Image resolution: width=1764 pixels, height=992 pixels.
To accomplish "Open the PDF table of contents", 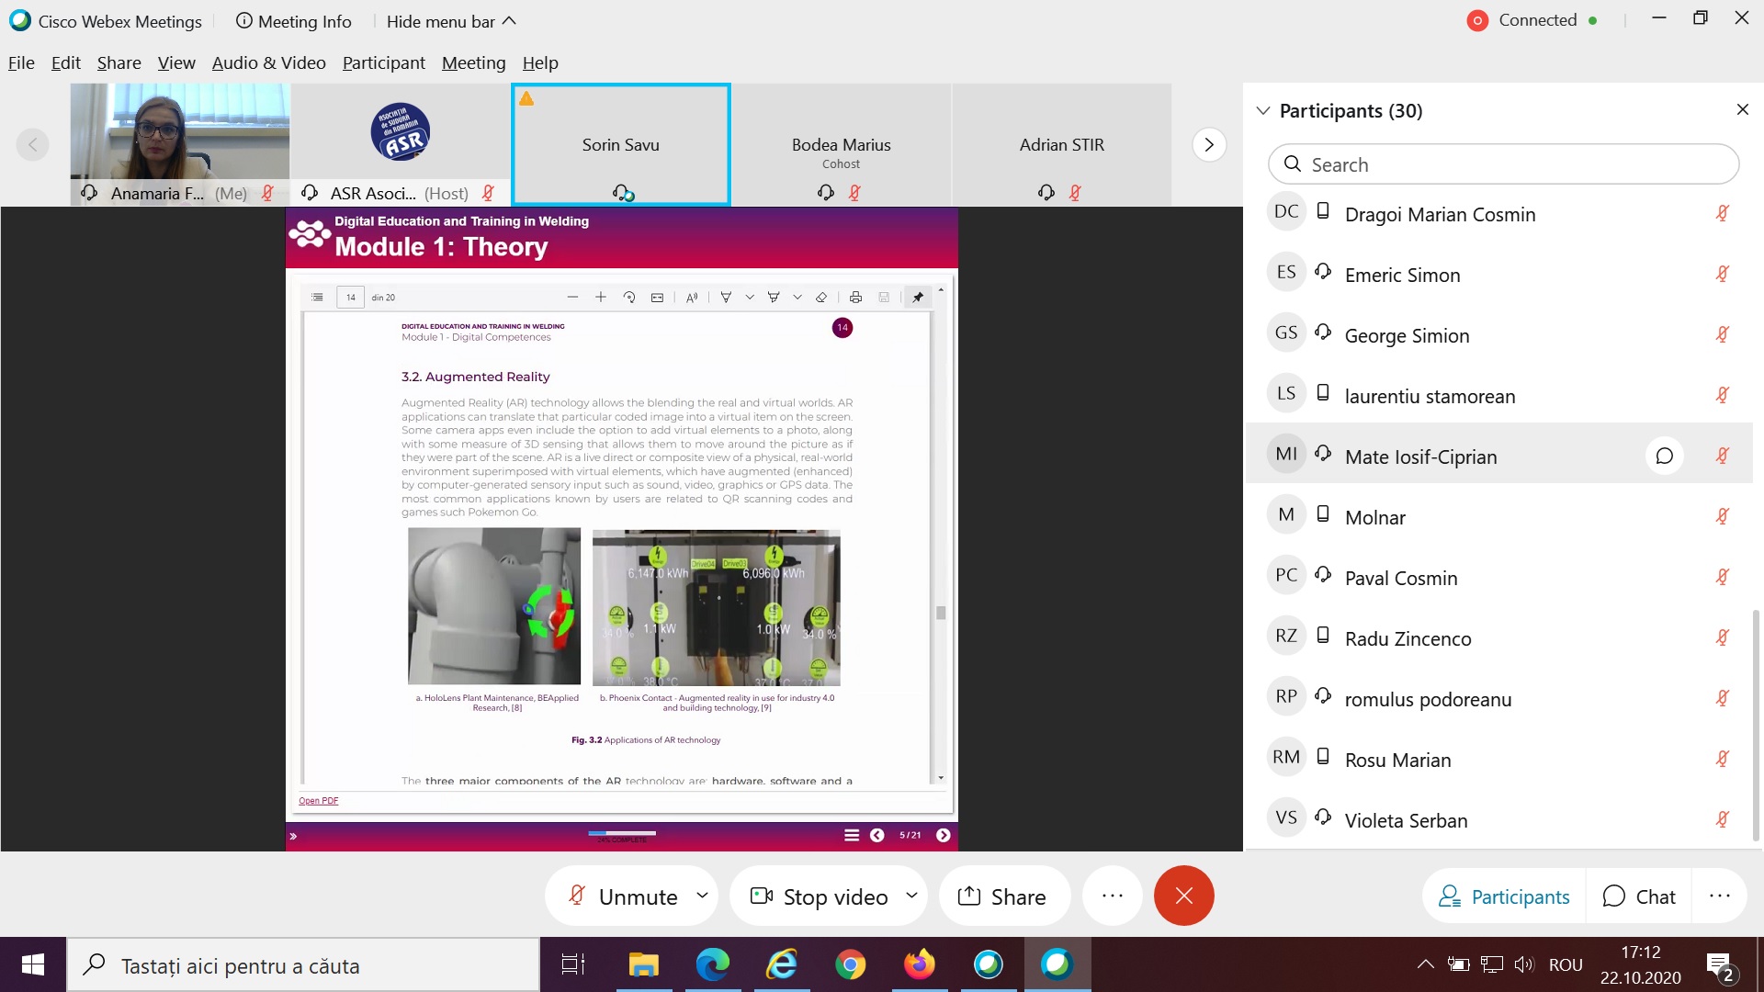I will click(317, 298).
